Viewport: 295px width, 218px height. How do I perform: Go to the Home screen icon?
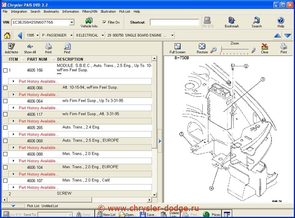tap(7, 35)
